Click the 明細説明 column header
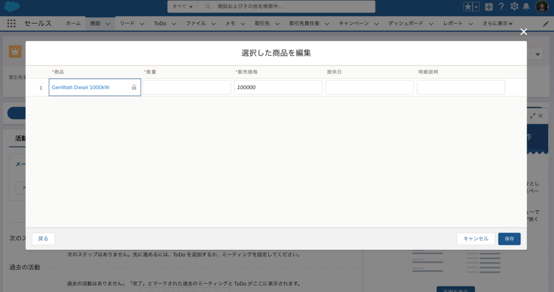 [x=428, y=72]
